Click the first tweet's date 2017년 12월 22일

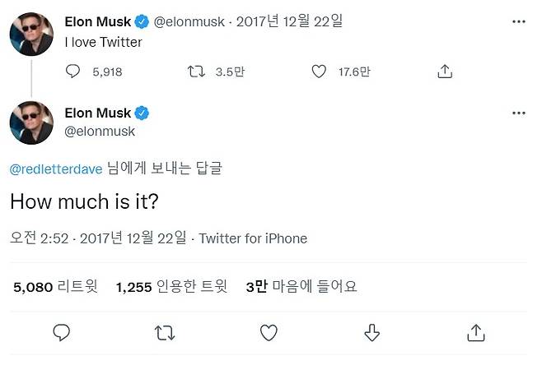(x=289, y=22)
